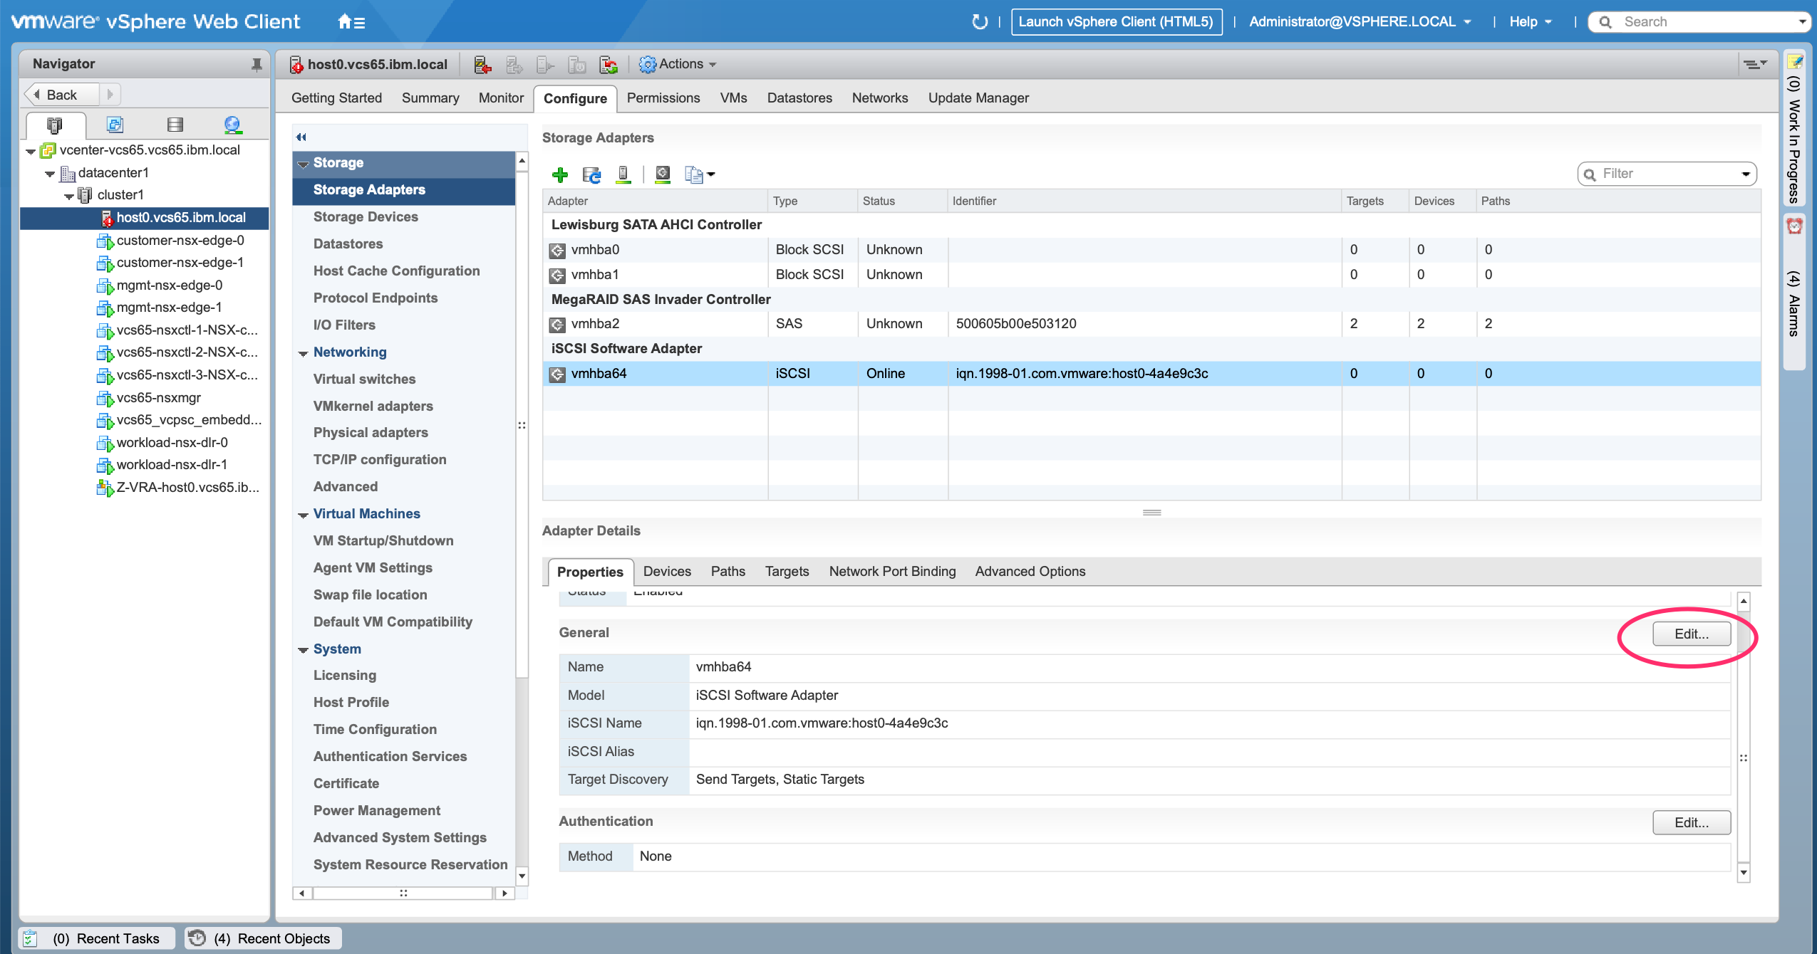This screenshot has width=1817, height=954.
Task: Open Time Configuration menu item
Action: (375, 730)
